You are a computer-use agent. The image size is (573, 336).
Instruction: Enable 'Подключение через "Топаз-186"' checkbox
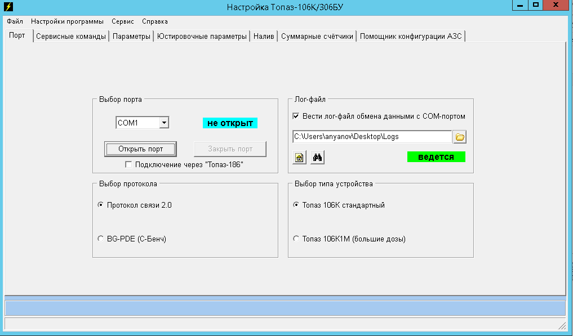coord(128,164)
